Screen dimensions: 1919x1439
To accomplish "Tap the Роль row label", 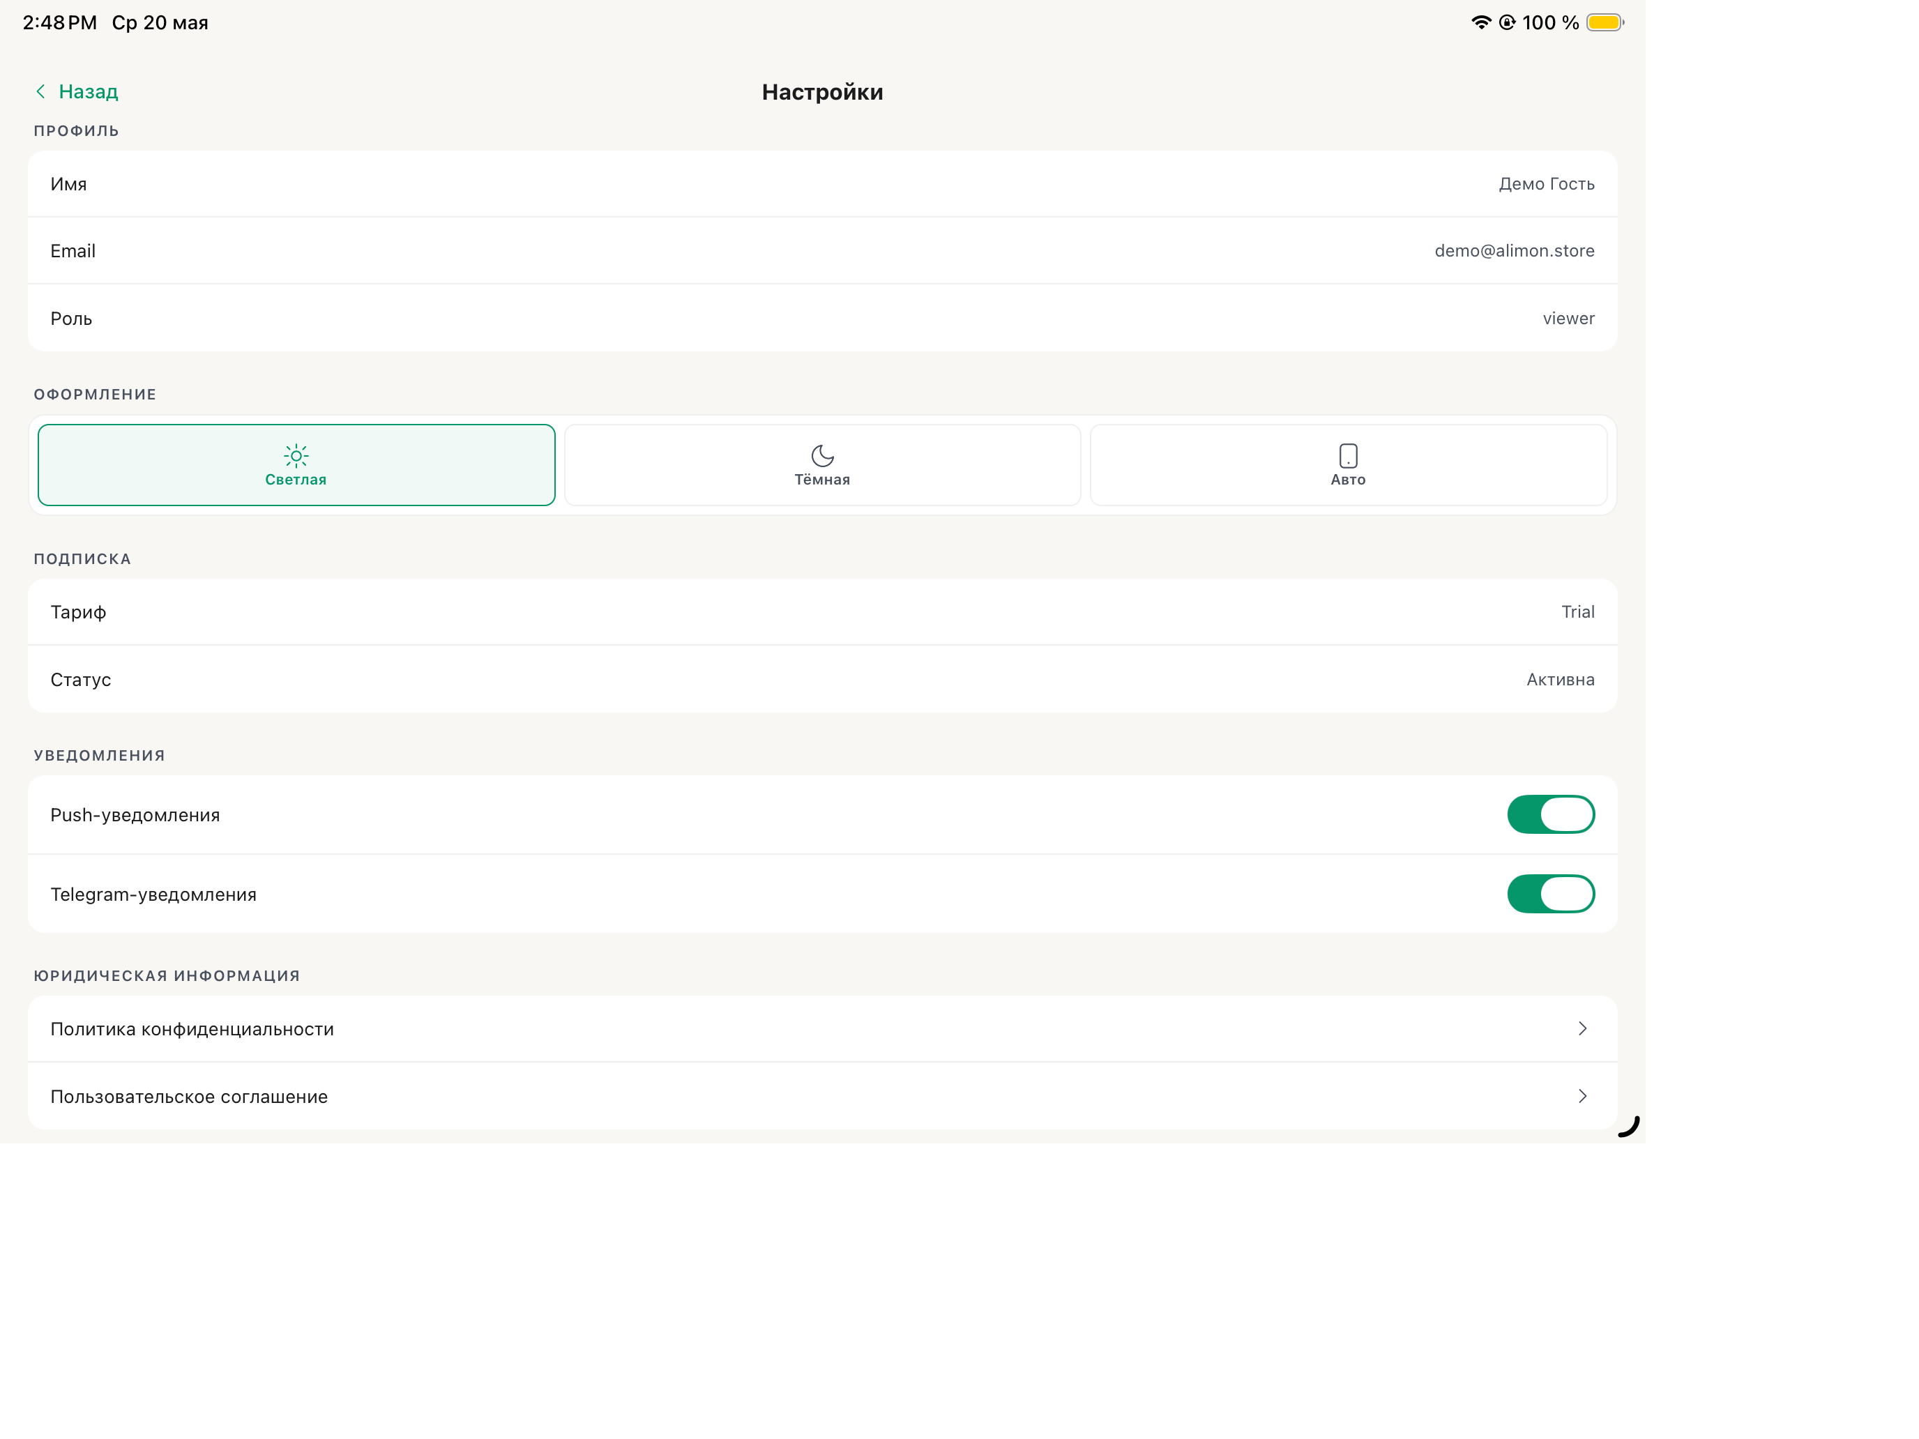I will (x=71, y=319).
